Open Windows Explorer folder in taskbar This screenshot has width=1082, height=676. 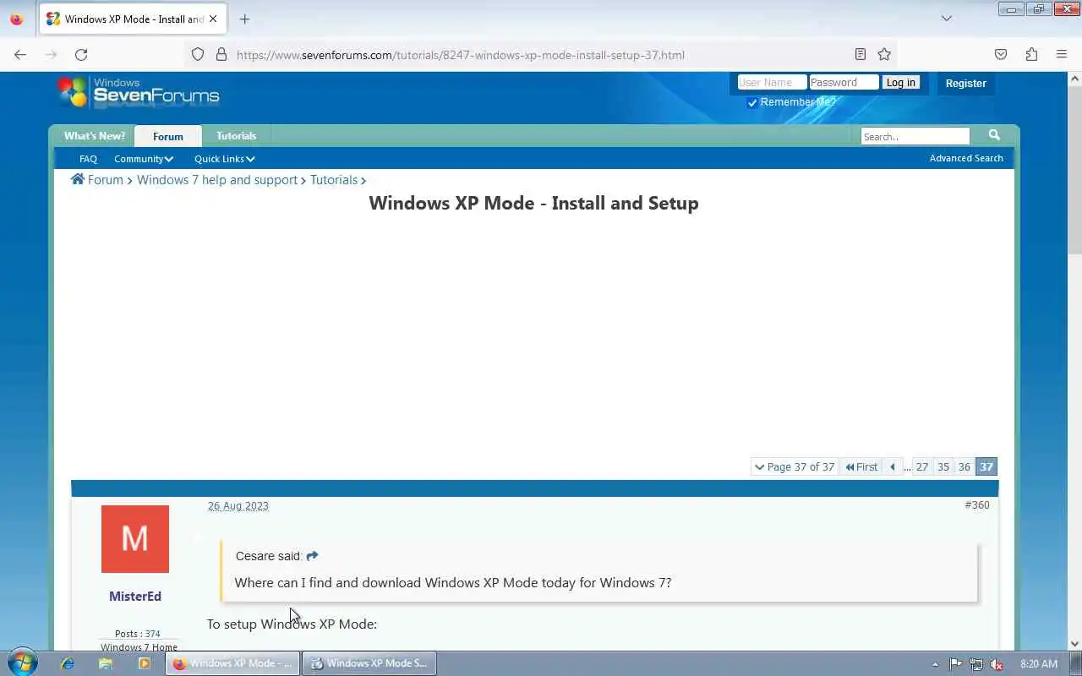click(106, 663)
